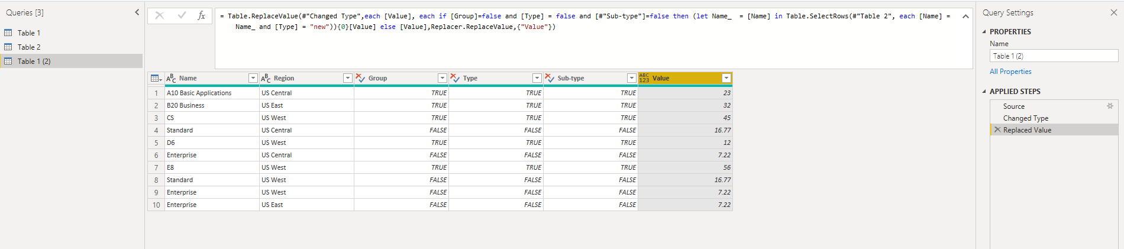Open the Name column filter dropdown
1124x249 pixels.
253,78
